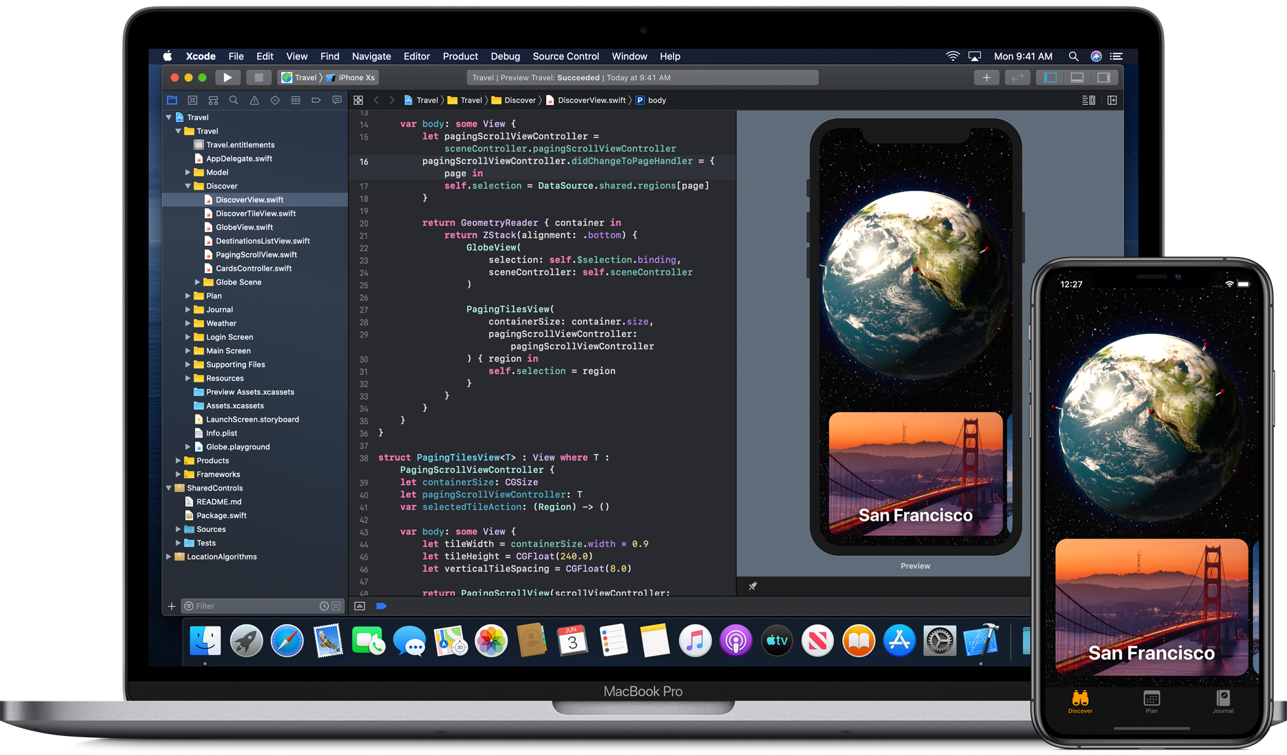
Task: Open the Find navigator magnifier icon
Action: [234, 100]
